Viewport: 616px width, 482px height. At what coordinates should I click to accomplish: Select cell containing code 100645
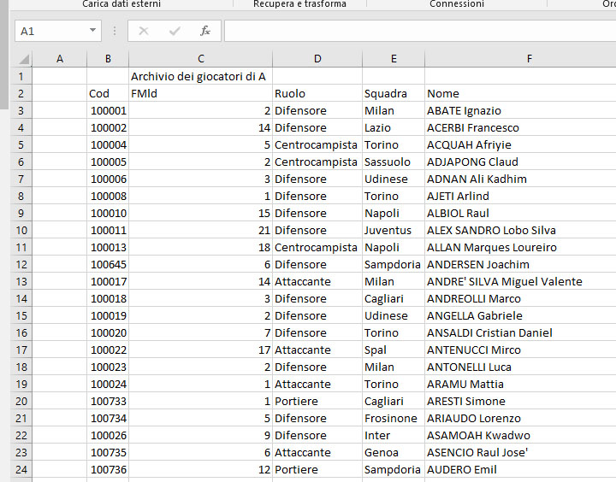[x=108, y=264]
